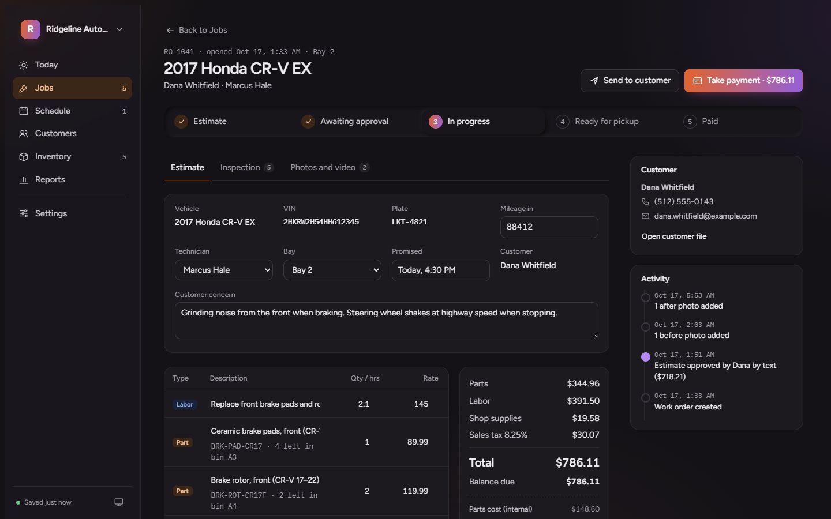Select the Ready for pickup step

point(609,122)
